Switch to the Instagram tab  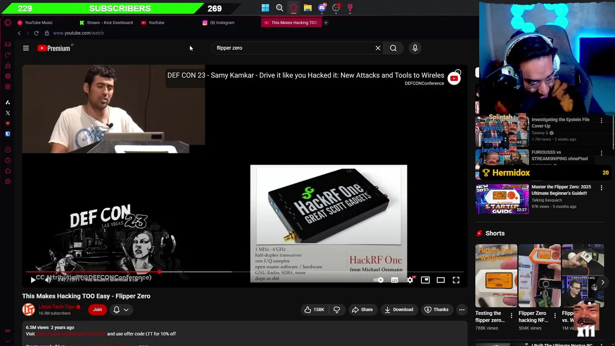tap(222, 23)
